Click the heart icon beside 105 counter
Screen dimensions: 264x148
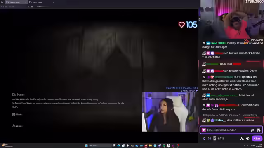pyautogui.click(x=181, y=25)
